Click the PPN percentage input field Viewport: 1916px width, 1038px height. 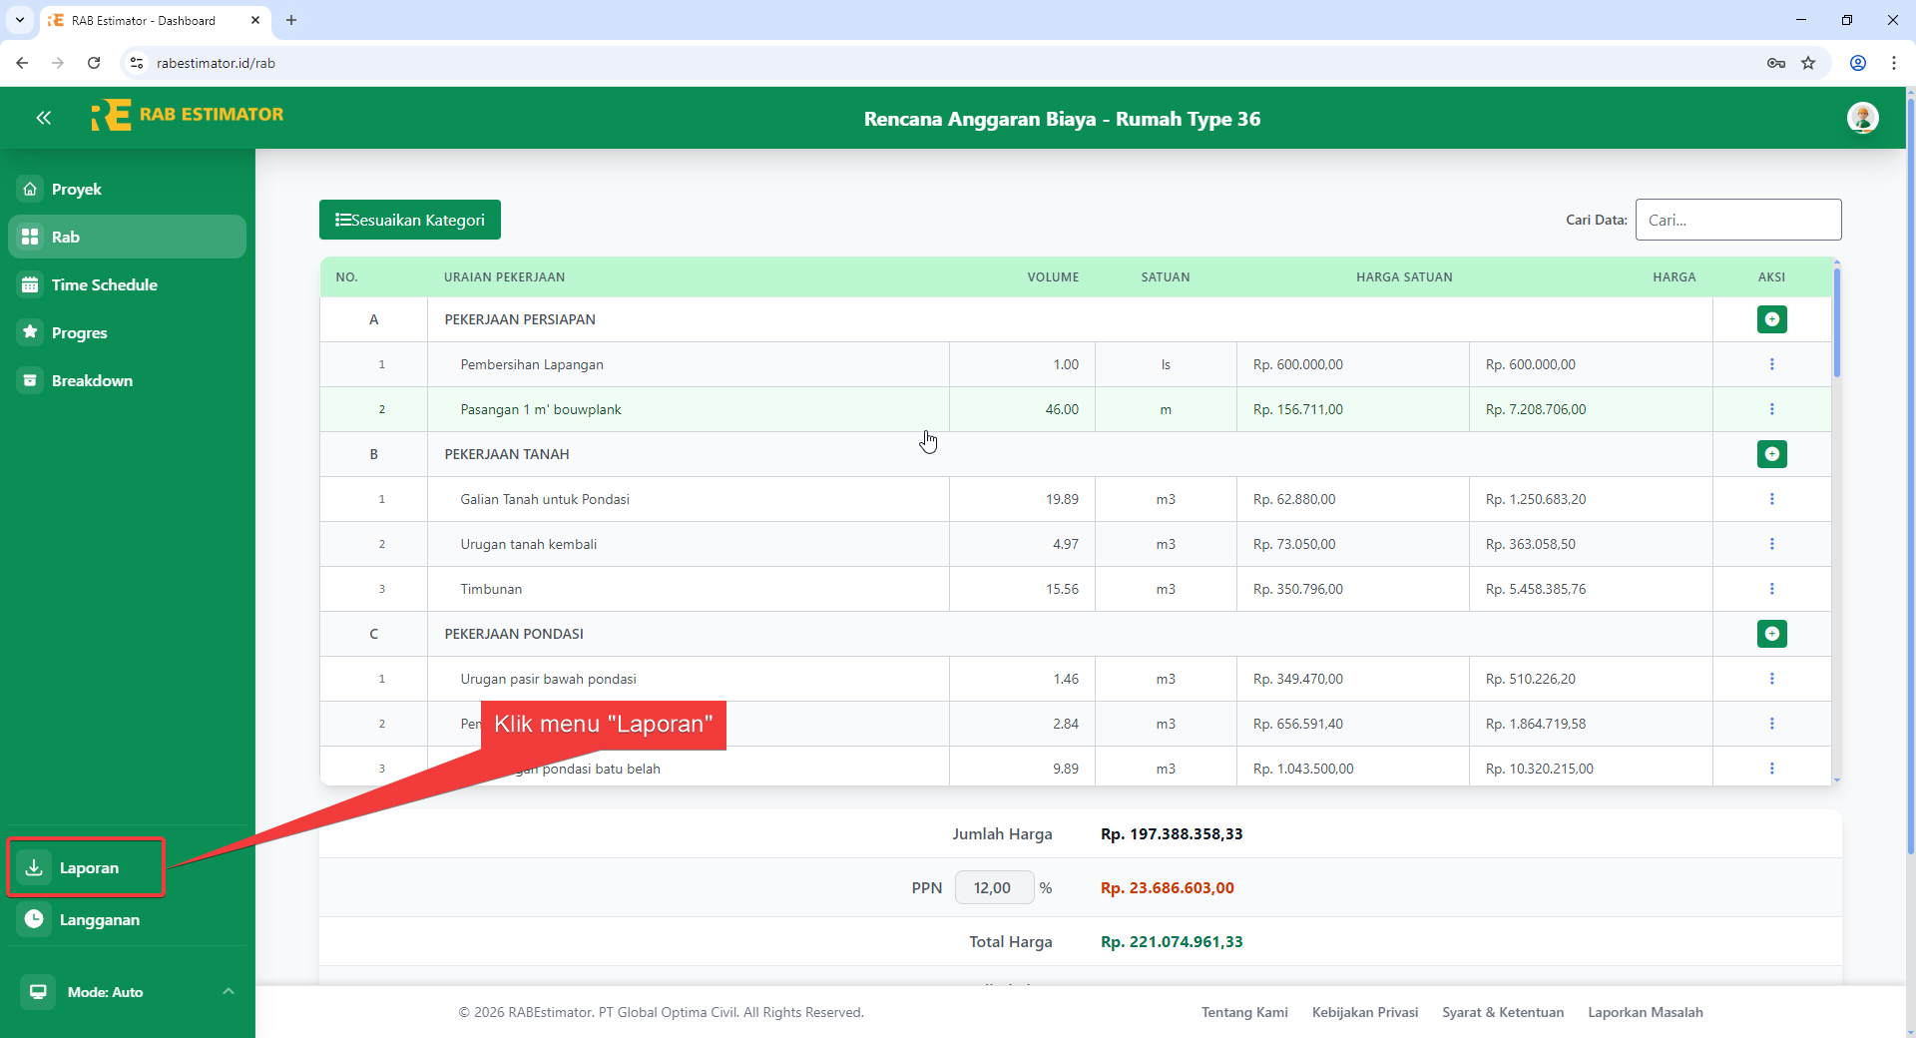click(993, 887)
